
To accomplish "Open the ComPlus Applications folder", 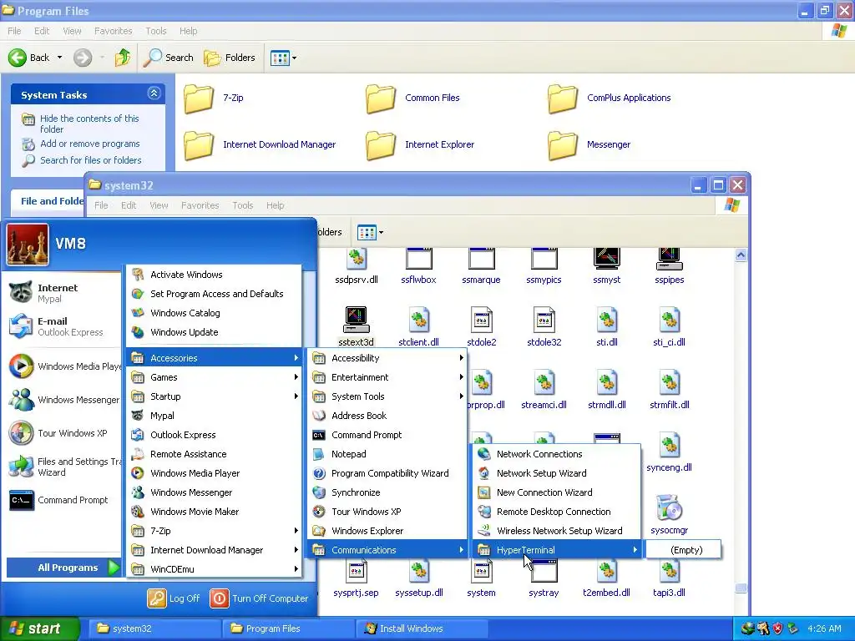I will 564,98.
